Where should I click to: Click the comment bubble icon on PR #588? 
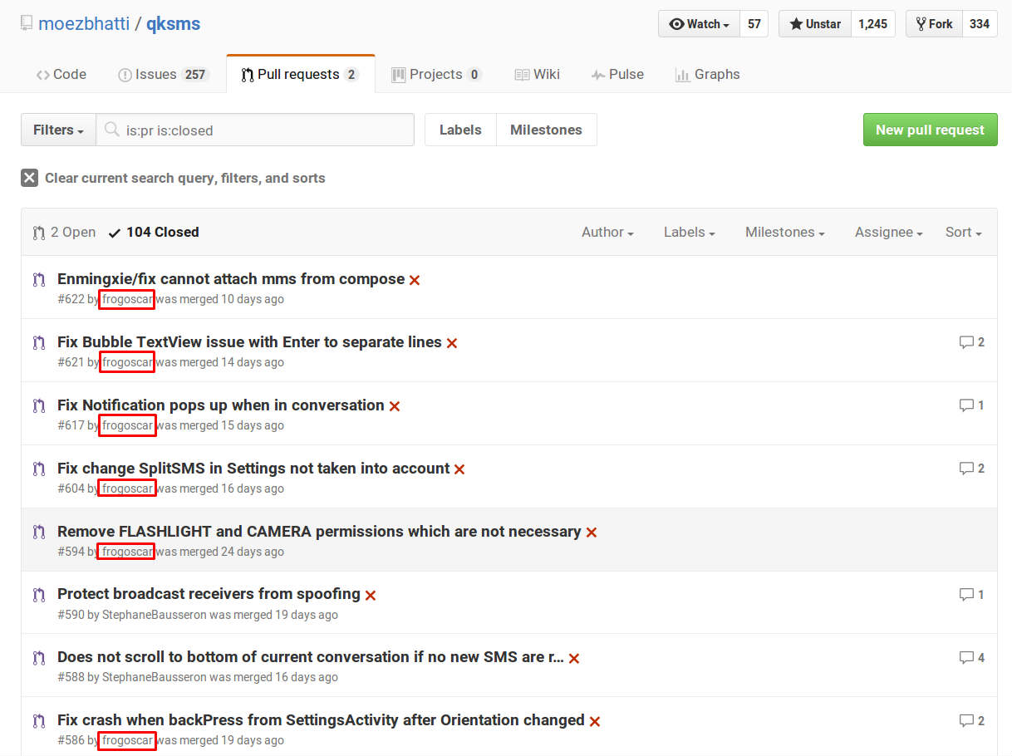pyautogui.click(x=965, y=657)
